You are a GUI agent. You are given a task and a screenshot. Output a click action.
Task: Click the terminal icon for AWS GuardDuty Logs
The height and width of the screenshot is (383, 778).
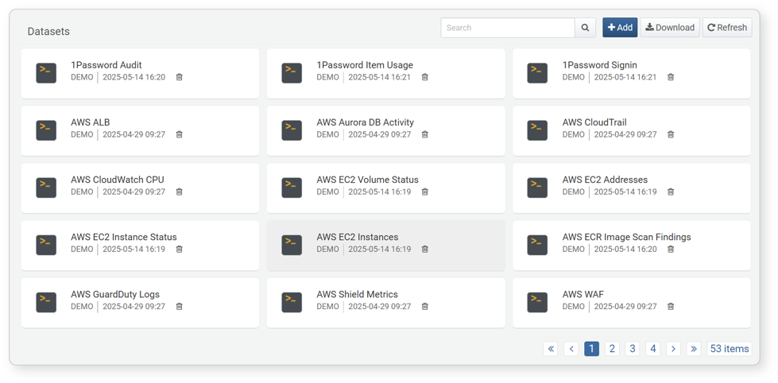(x=45, y=303)
